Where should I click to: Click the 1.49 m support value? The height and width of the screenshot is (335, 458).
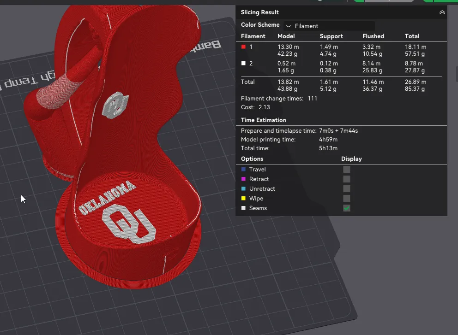pos(329,47)
